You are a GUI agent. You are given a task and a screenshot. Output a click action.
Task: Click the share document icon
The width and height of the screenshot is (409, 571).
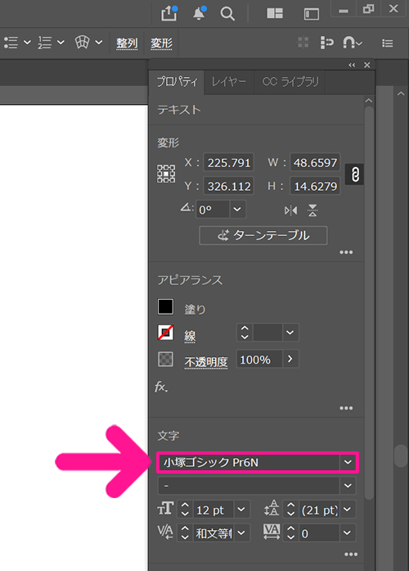click(x=169, y=13)
